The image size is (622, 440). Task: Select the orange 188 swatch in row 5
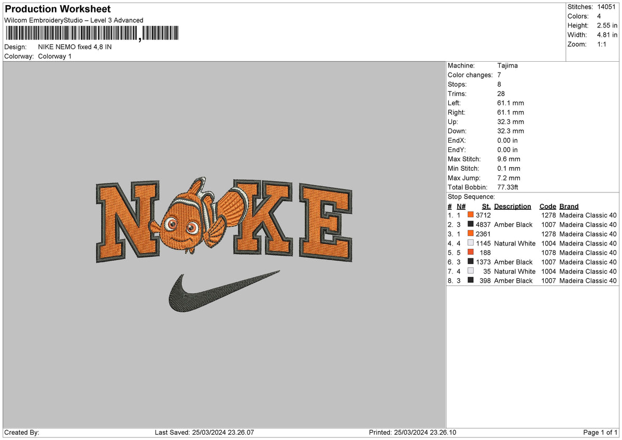point(471,252)
